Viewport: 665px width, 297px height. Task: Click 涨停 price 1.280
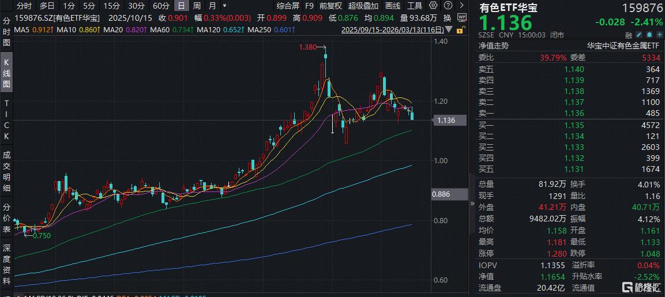tap(557, 254)
